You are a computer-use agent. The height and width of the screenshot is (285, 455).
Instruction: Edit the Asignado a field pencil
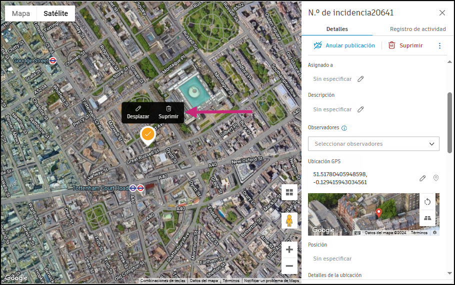click(x=360, y=79)
